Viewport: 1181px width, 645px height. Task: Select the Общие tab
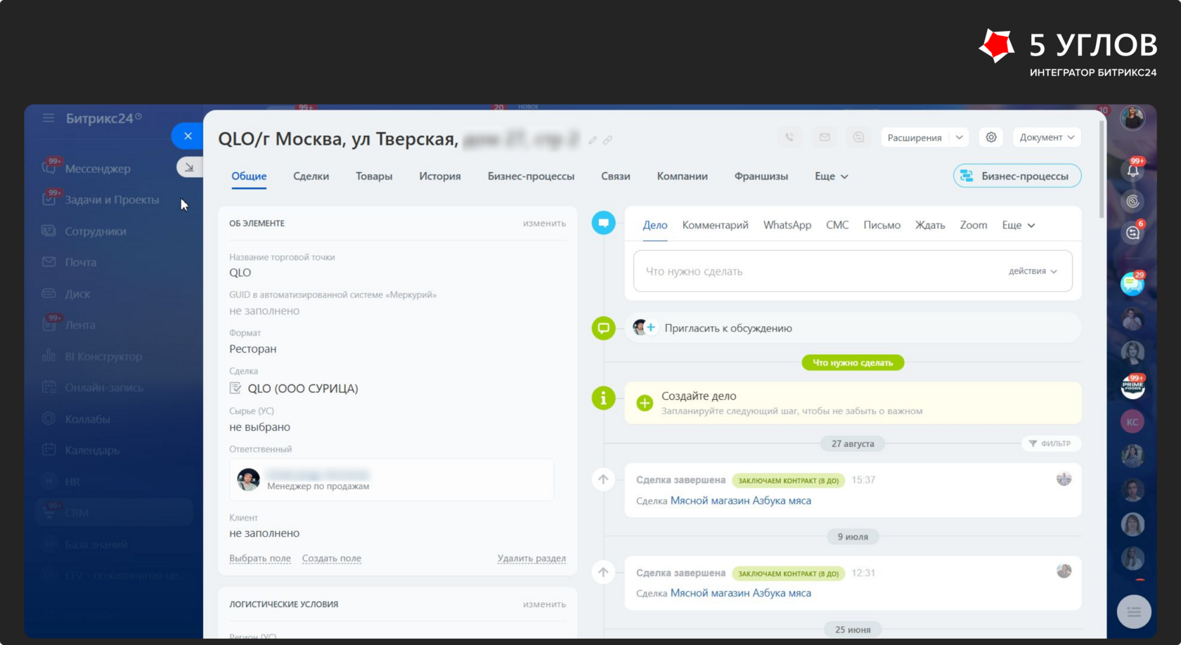click(249, 176)
